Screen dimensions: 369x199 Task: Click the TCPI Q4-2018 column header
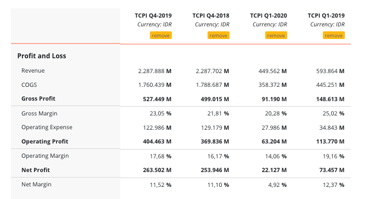tap(211, 15)
